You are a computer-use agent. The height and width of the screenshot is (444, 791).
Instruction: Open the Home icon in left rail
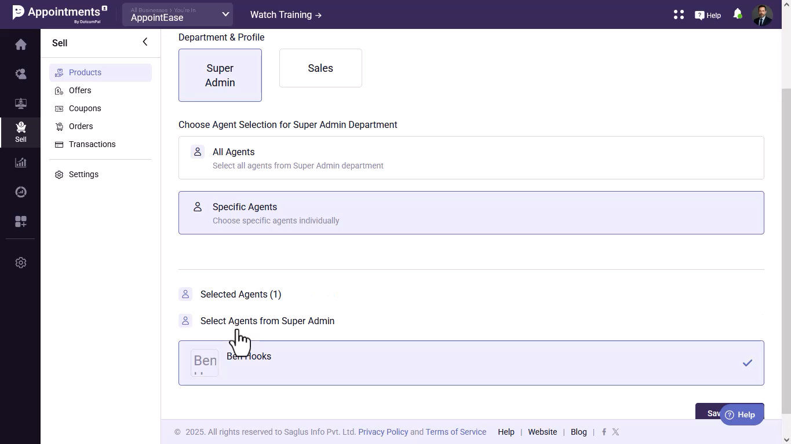(x=21, y=45)
